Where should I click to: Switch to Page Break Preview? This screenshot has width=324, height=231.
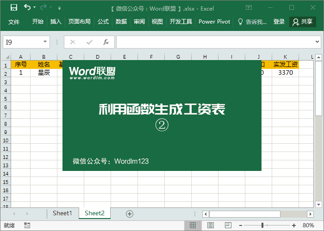coord(228,225)
